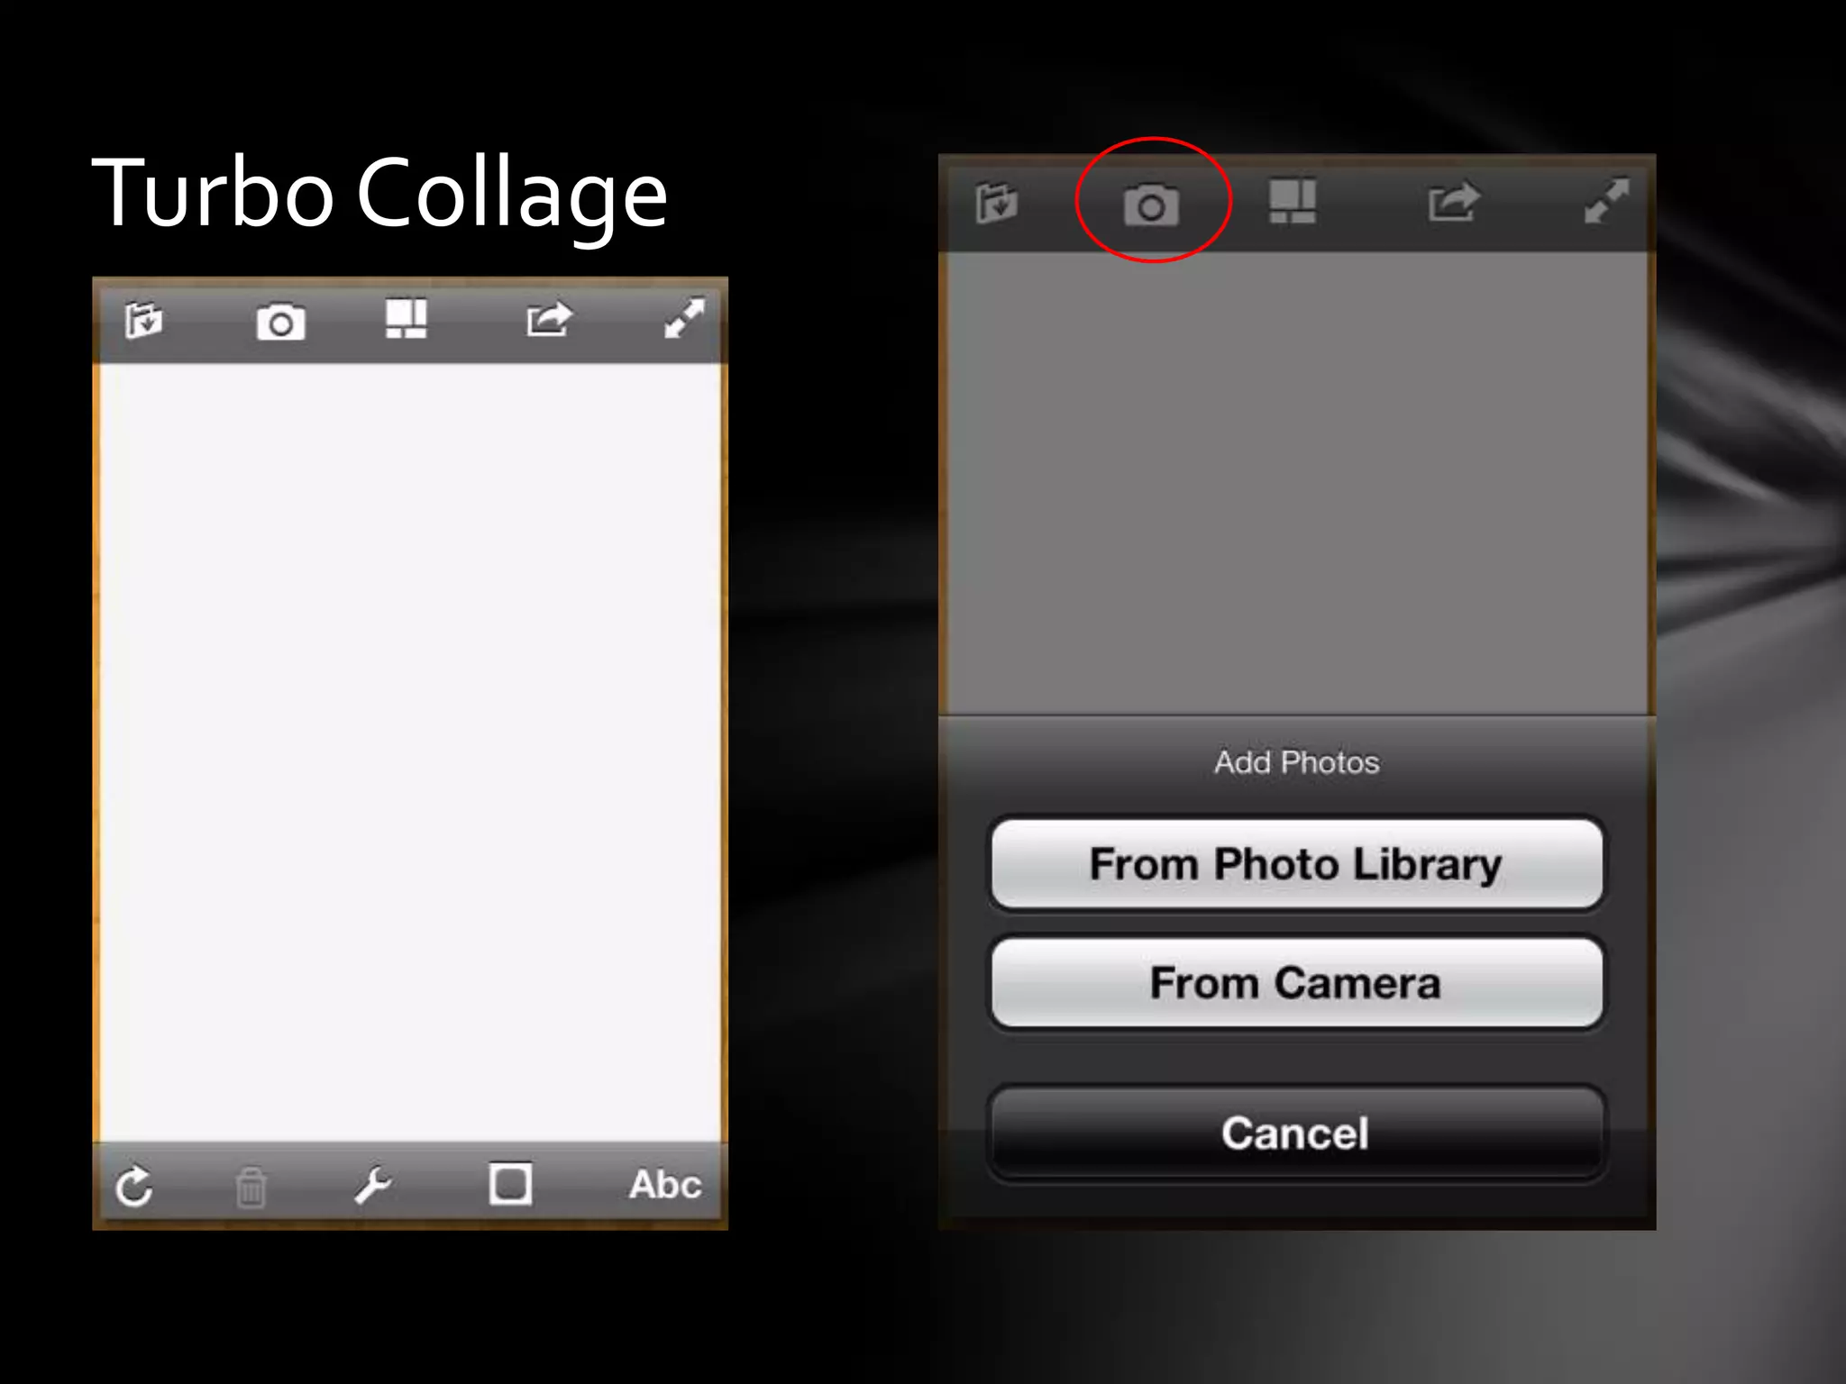Click the blank white collage canvas
The image size is (1846, 1384).
click(410, 752)
